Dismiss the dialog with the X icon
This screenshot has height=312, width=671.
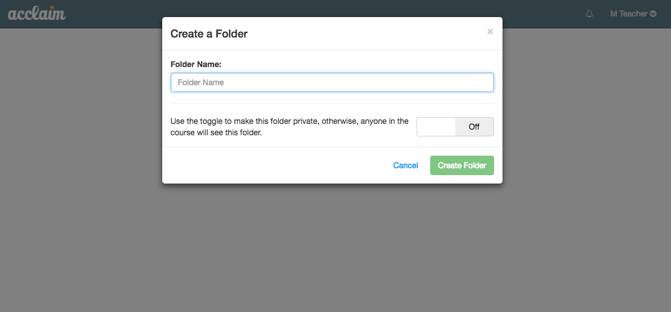490,32
